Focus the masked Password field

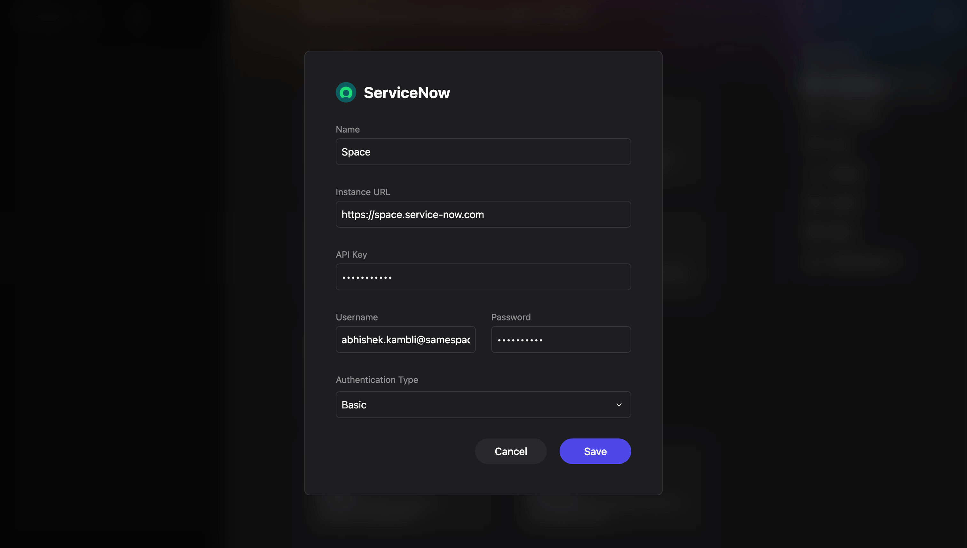tap(561, 339)
